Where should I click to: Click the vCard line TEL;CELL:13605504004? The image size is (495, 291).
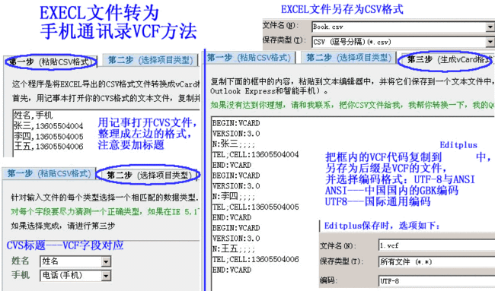point(255,155)
